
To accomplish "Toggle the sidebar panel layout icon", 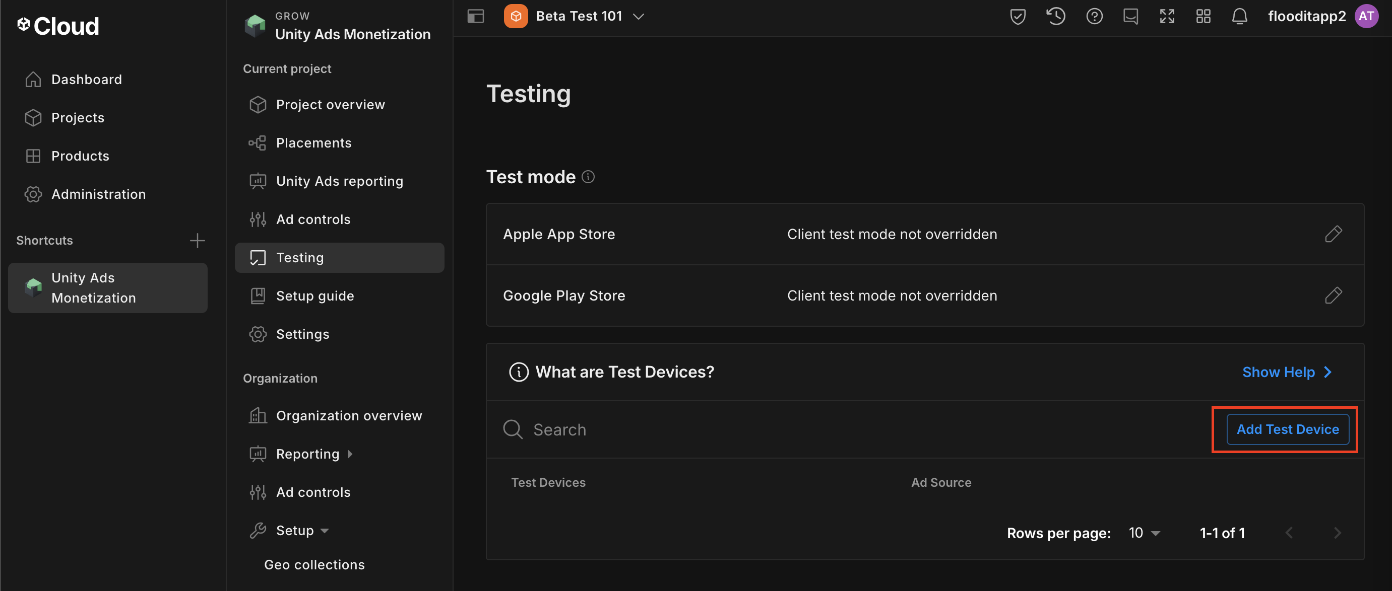I will tap(476, 16).
